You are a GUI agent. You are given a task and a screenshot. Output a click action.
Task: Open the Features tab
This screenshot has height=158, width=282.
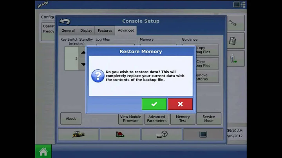click(x=105, y=31)
